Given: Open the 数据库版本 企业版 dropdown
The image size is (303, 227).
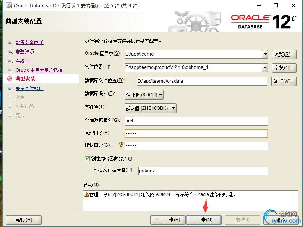Looking at the screenshot, I should click(144, 95).
